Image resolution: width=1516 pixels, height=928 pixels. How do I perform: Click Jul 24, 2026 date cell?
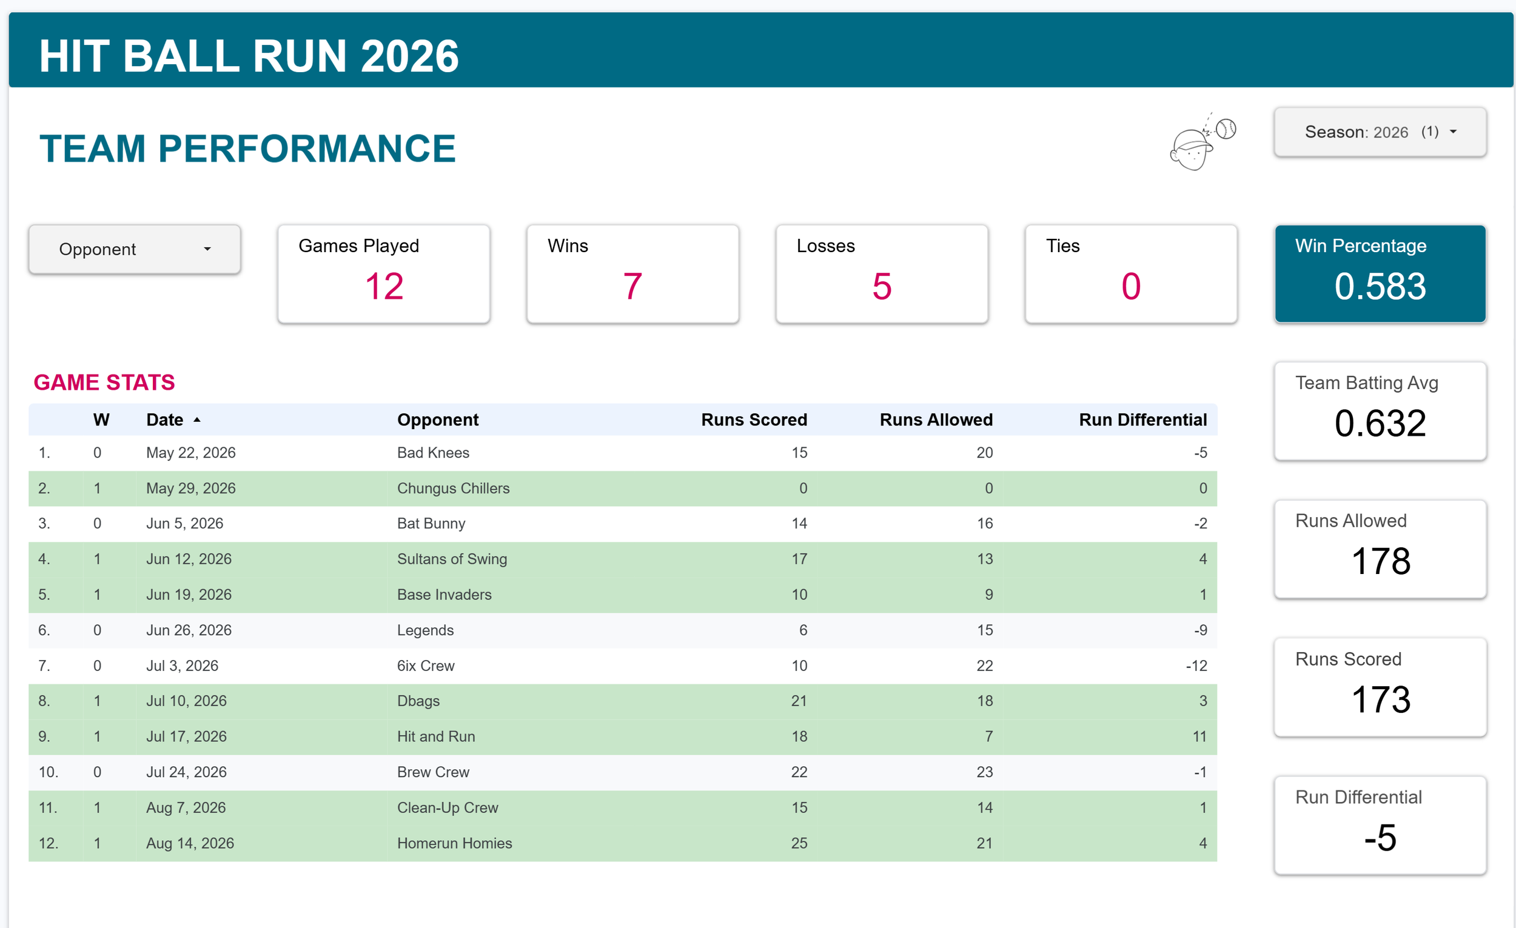tap(186, 772)
